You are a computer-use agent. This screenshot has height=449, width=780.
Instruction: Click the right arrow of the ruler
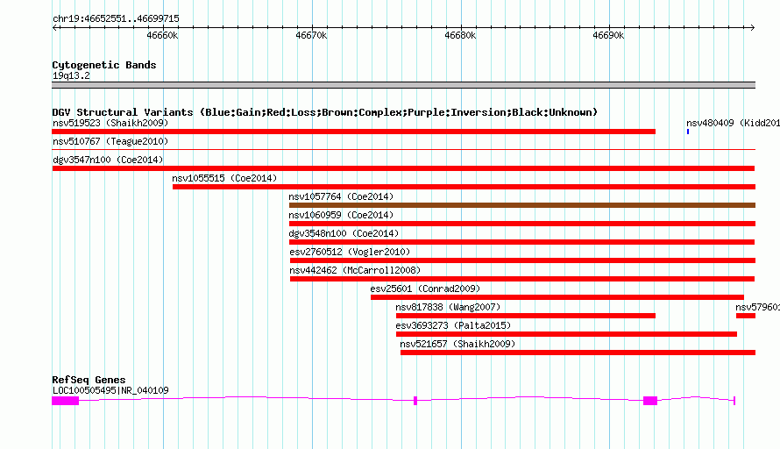(x=752, y=27)
